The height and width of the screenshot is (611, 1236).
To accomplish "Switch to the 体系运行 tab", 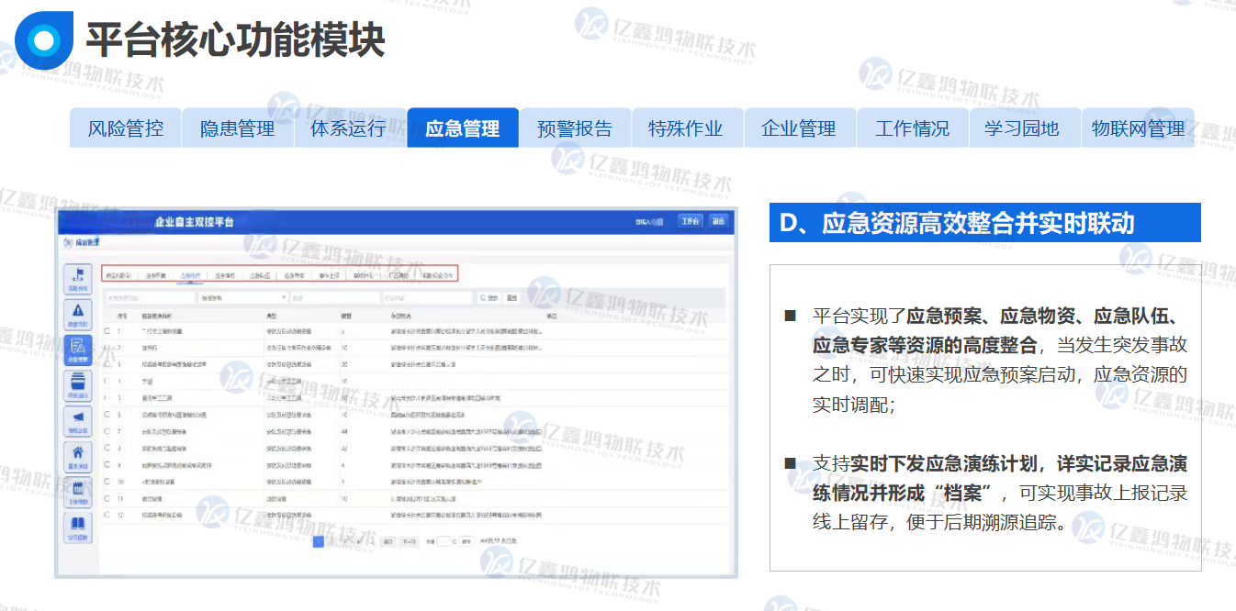I will [x=348, y=128].
